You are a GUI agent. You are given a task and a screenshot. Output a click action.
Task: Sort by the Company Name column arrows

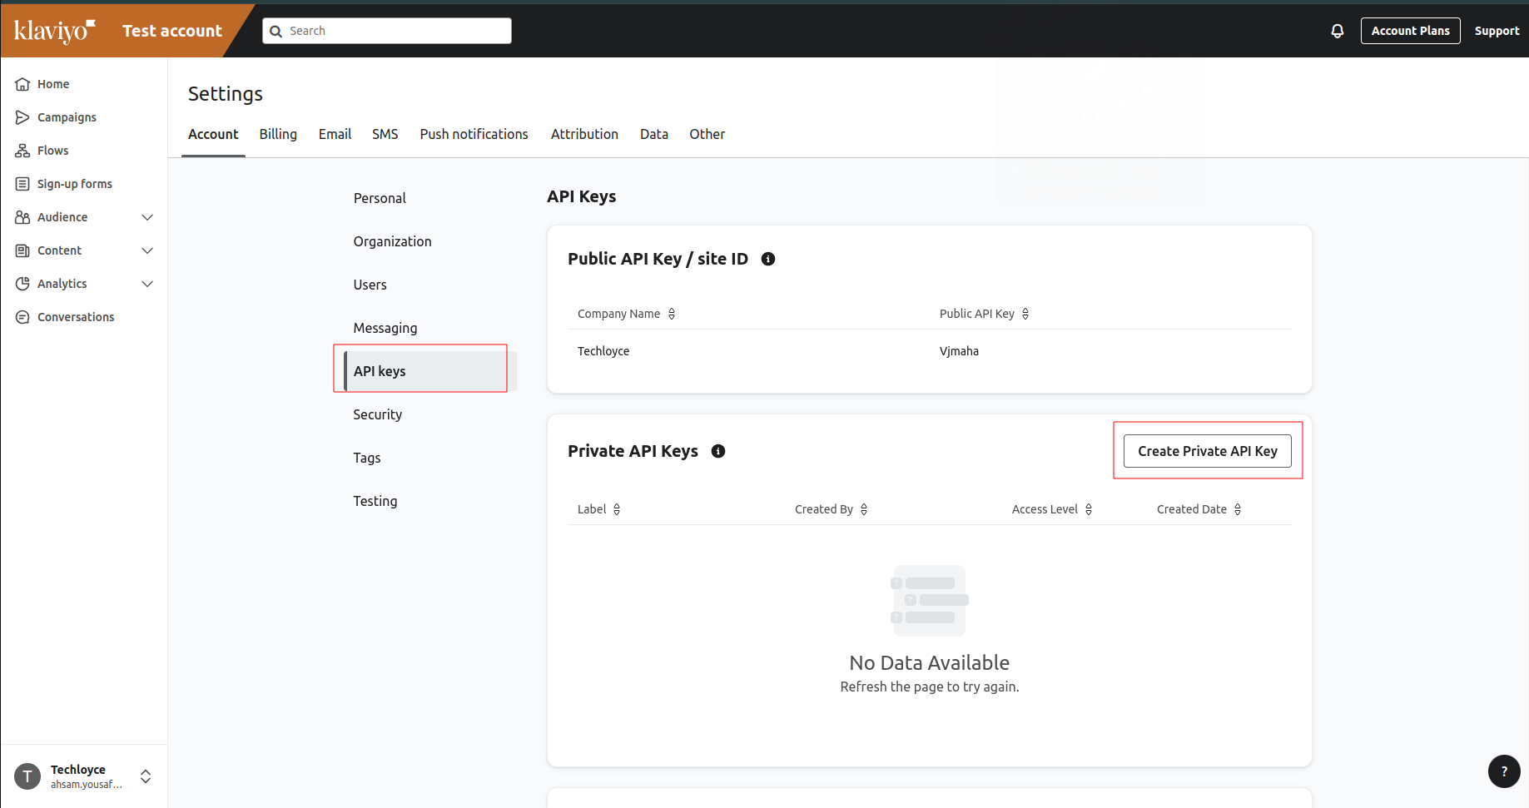672,314
